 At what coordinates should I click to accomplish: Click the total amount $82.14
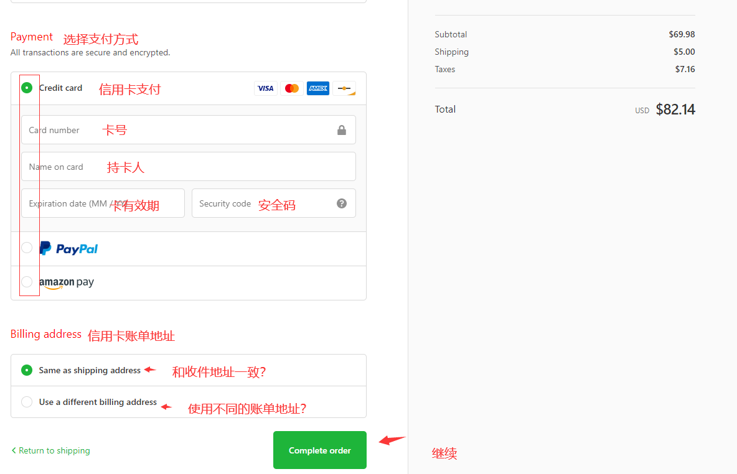[675, 109]
